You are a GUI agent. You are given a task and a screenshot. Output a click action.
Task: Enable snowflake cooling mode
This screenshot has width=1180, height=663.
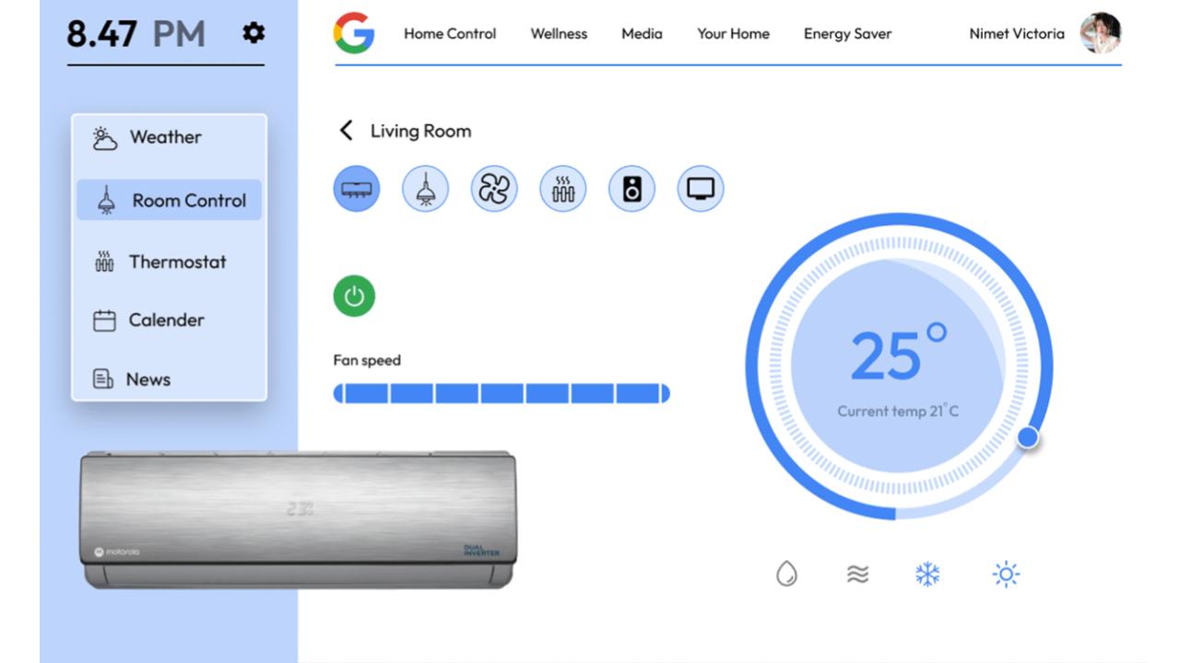(927, 575)
